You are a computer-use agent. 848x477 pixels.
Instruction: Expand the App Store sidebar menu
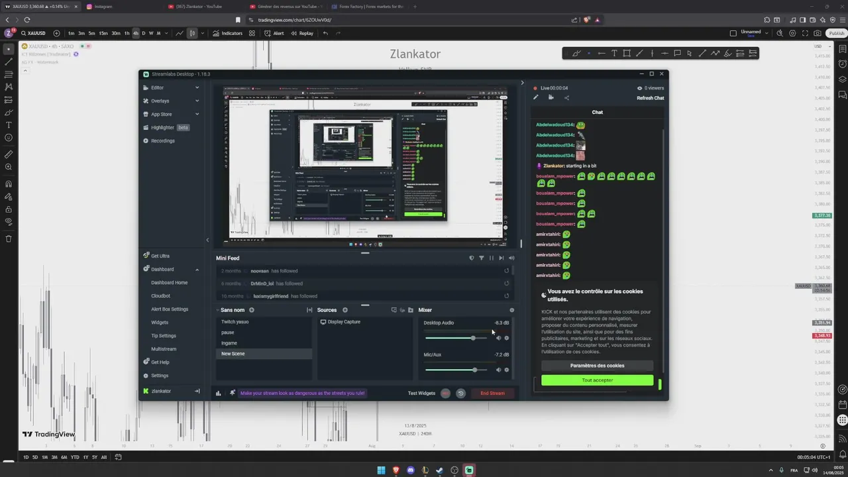pyautogui.click(x=171, y=114)
